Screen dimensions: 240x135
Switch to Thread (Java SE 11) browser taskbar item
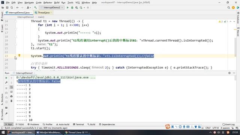point(78,132)
